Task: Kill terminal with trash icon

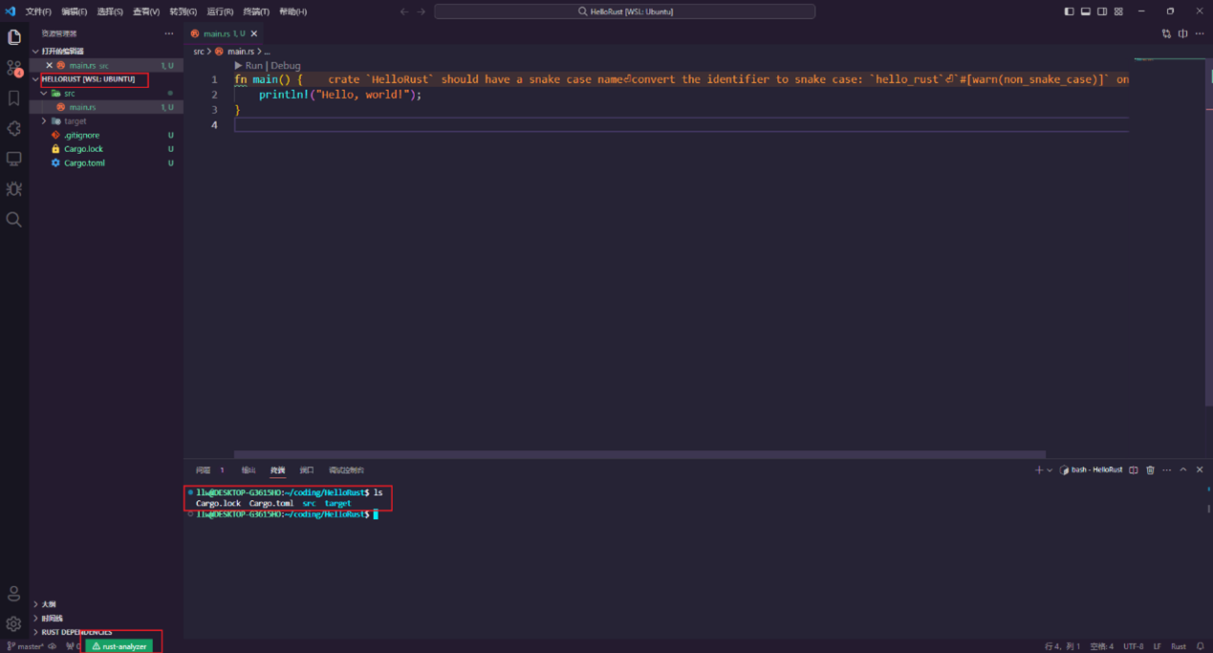Action: click(1150, 470)
